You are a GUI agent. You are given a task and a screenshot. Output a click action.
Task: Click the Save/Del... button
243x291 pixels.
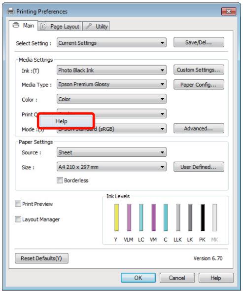[x=199, y=42]
